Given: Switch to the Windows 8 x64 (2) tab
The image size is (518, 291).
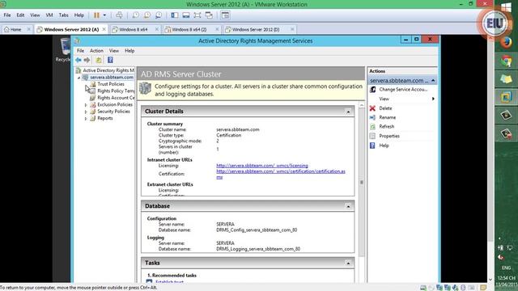Looking at the screenshot, I should pos(189,29).
